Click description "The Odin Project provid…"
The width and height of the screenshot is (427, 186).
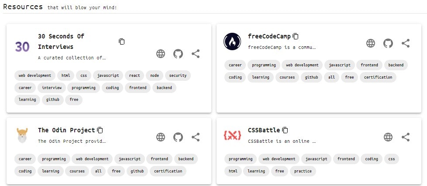click(72, 141)
